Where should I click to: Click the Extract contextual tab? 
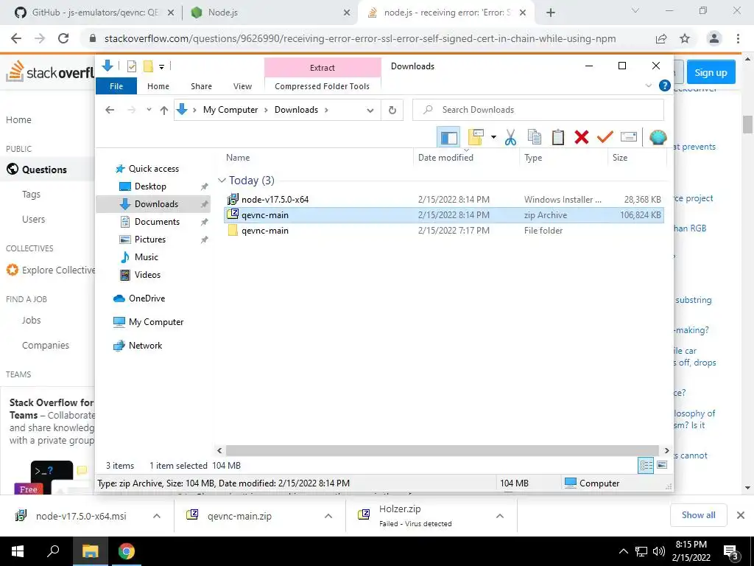point(323,68)
